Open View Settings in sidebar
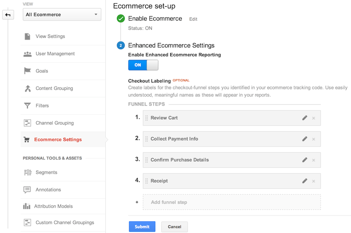Image resolution: width=351 pixels, height=233 pixels. (x=50, y=36)
